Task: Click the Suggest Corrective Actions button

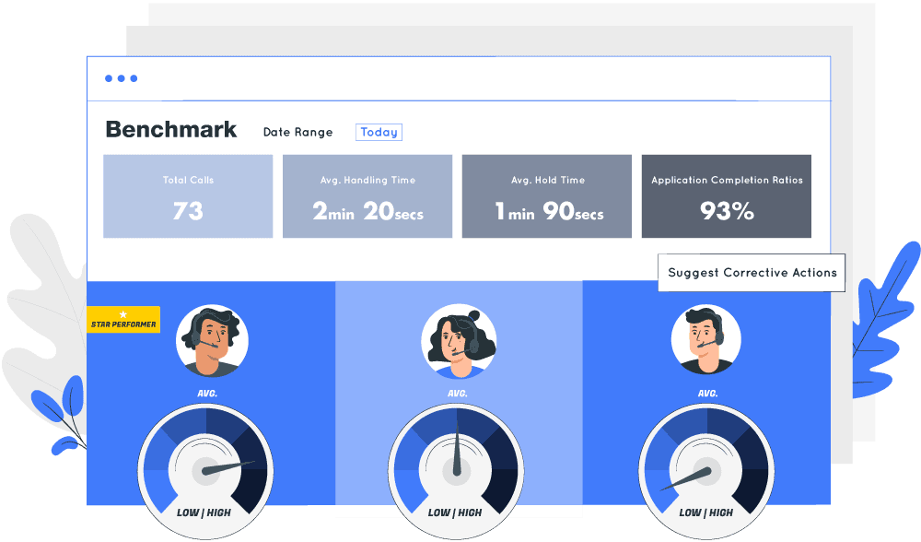Action: (751, 272)
